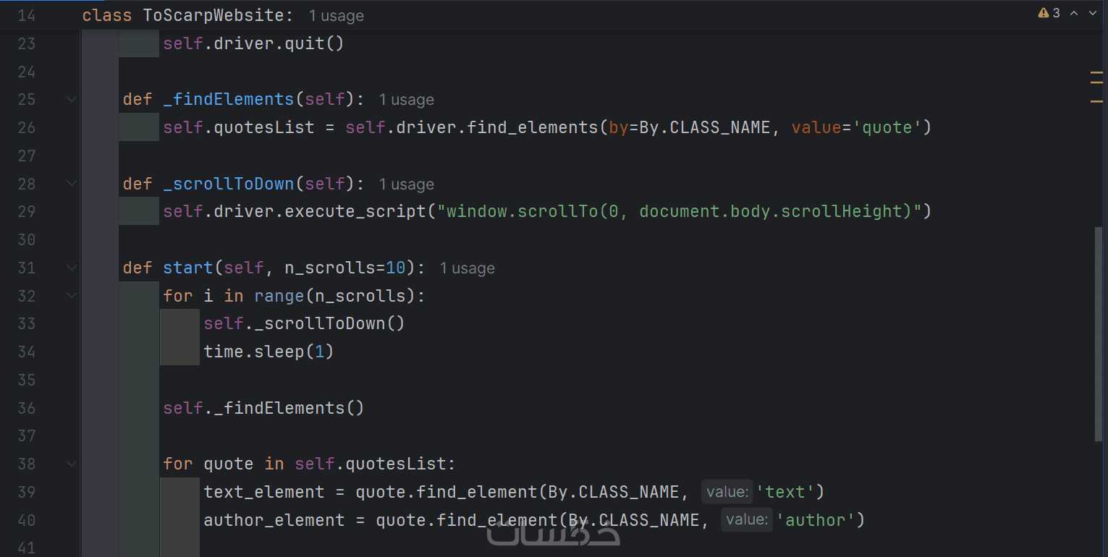This screenshot has width=1108, height=557.
Task: Click line number 36 in the gutter
Action: click(27, 408)
